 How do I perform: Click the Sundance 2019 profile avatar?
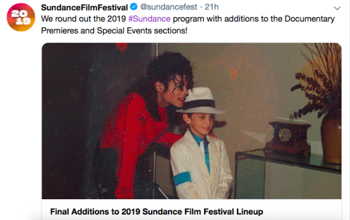[21, 17]
